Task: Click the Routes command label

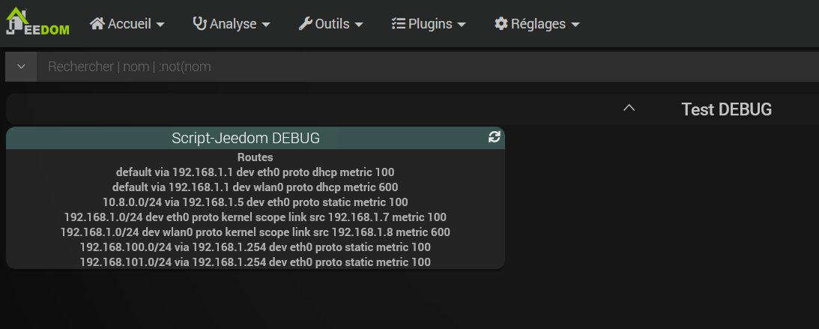Action: [x=255, y=157]
